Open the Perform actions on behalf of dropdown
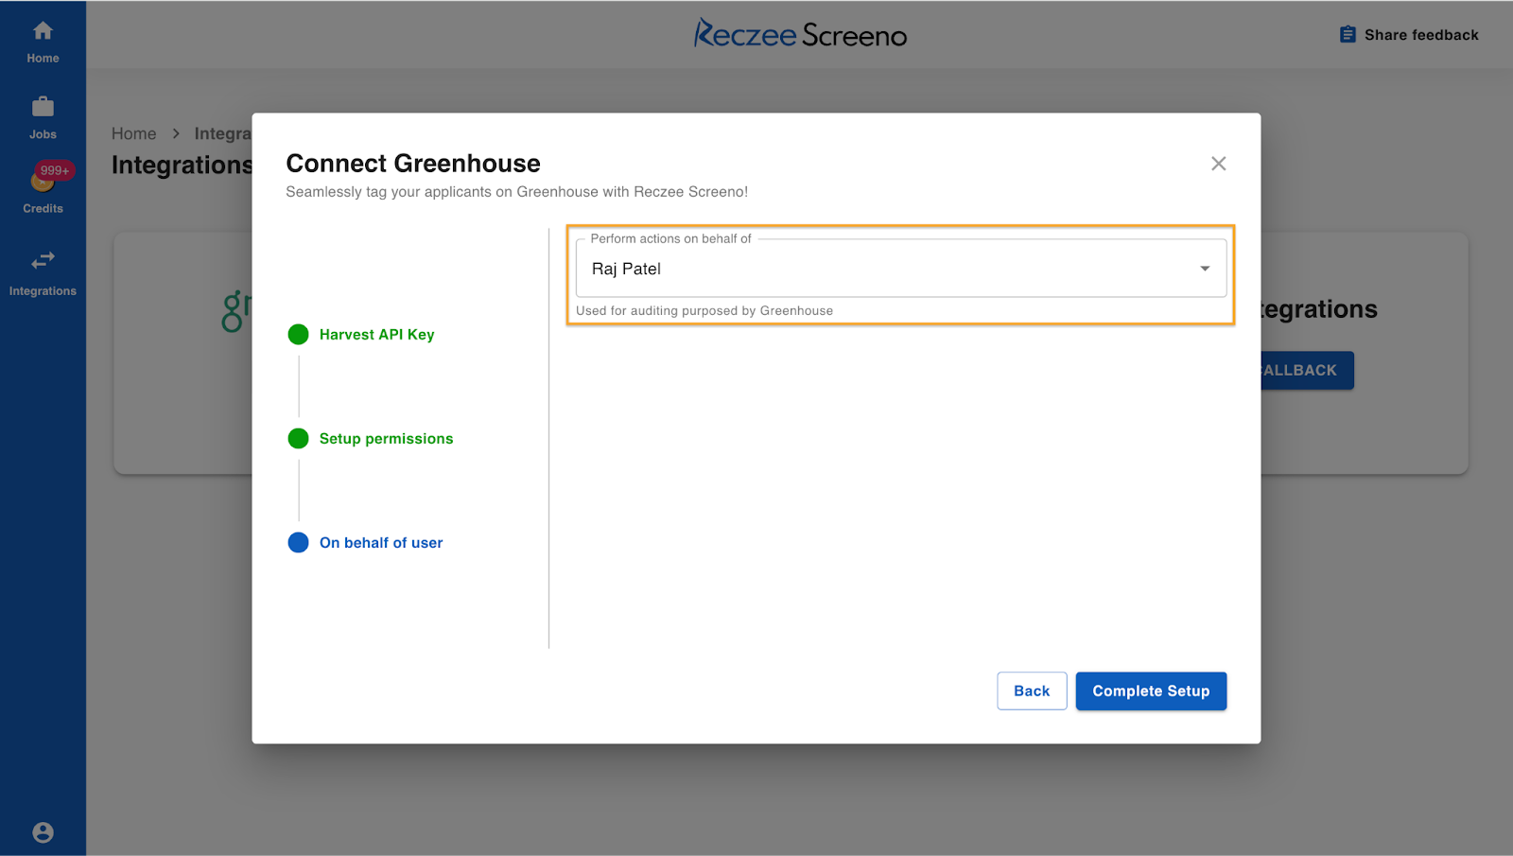1513x856 pixels. (901, 269)
